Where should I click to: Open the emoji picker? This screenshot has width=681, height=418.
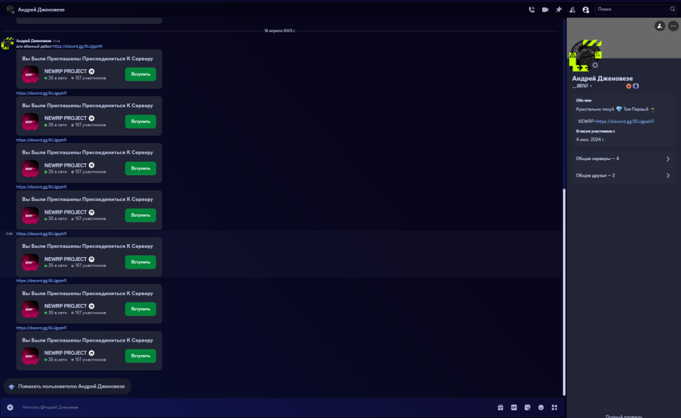(541, 407)
